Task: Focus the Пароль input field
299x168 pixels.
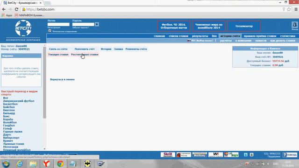Action: (x=83, y=24)
